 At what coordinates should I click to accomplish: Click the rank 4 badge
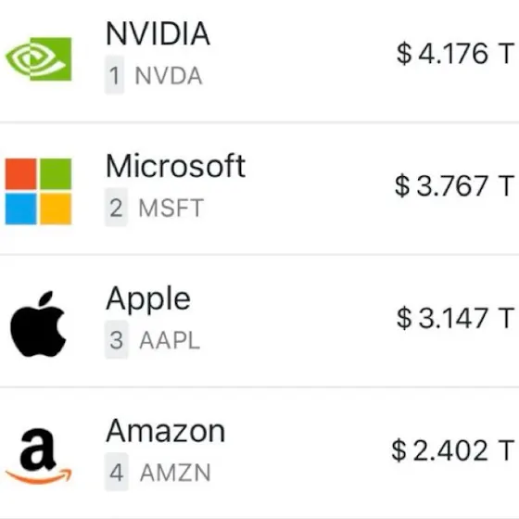tap(116, 473)
